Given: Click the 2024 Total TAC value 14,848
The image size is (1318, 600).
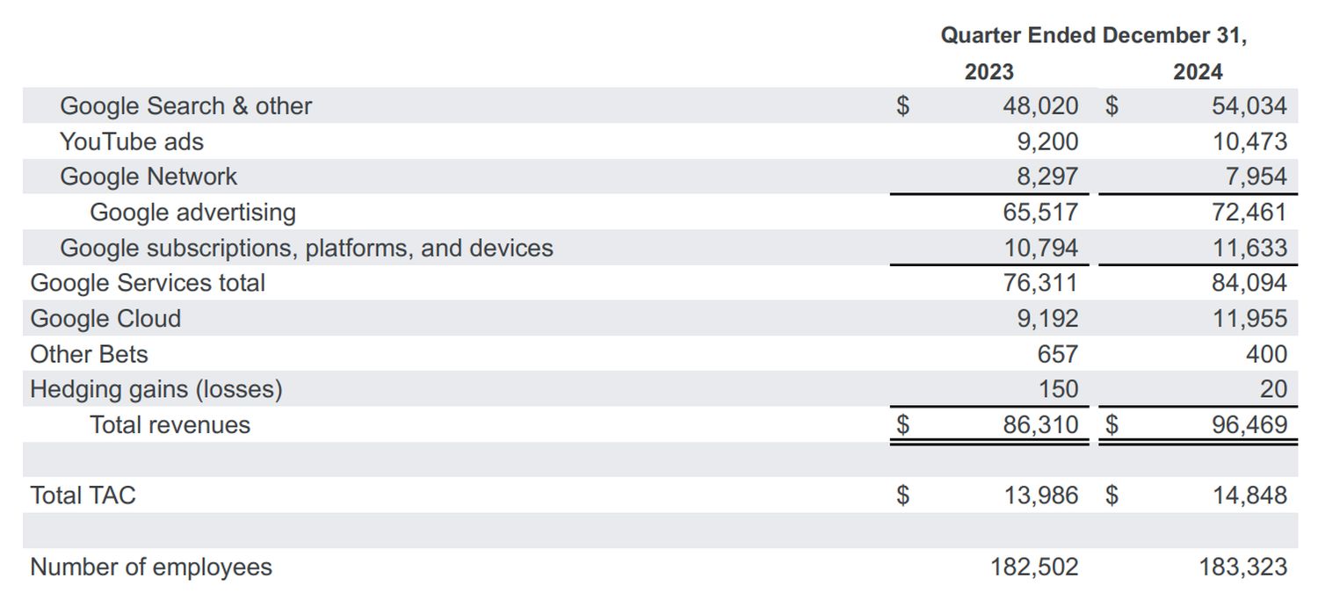Looking at the screenshot, I should (x=1249, y=495).
